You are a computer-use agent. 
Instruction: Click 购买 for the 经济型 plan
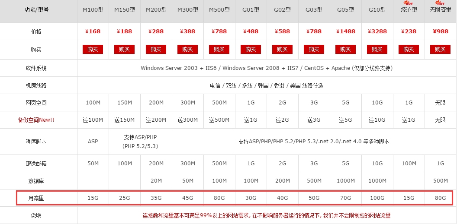coord(409,49)
